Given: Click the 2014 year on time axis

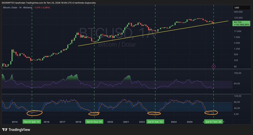Looking at the screenshot, I should click(x=15, y=122).
